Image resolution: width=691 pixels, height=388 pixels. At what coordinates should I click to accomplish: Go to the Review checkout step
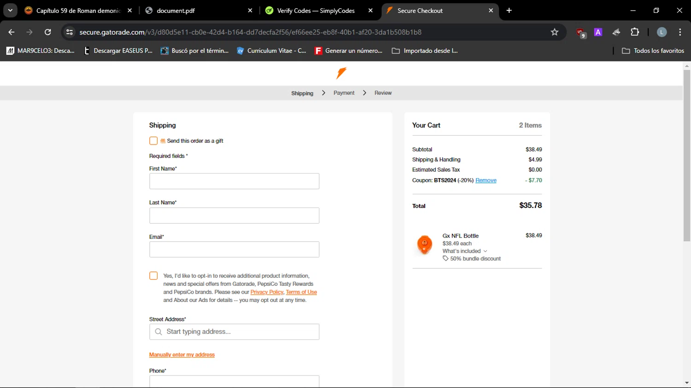pyautogui.click(x=383, y=93)
